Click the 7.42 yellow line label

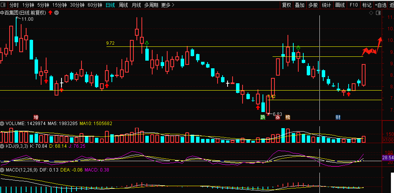click(x=271, y=96)
